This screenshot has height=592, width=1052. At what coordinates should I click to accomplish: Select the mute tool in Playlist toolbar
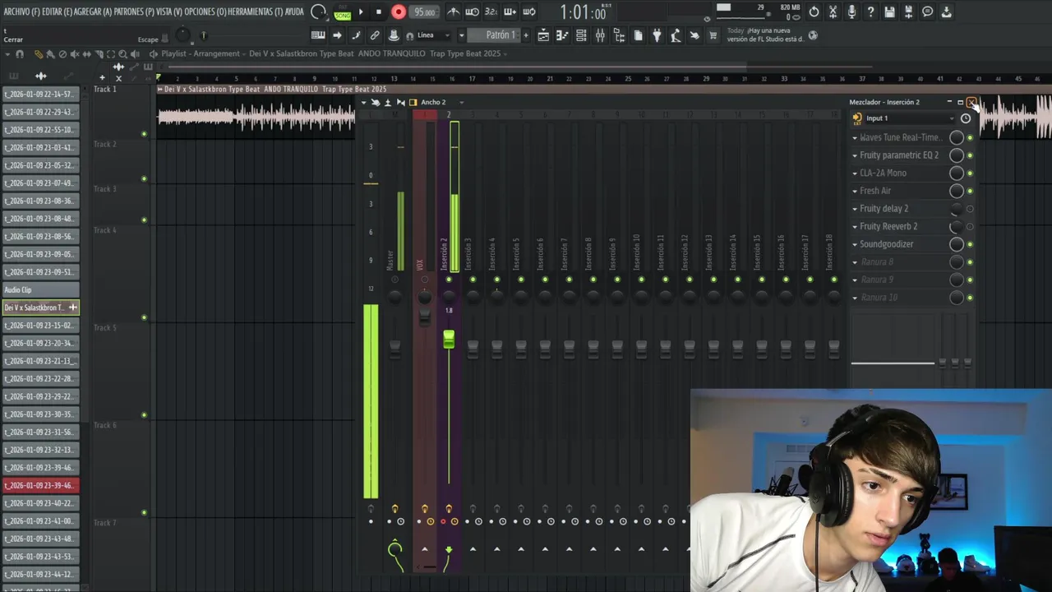pos(75,54)
